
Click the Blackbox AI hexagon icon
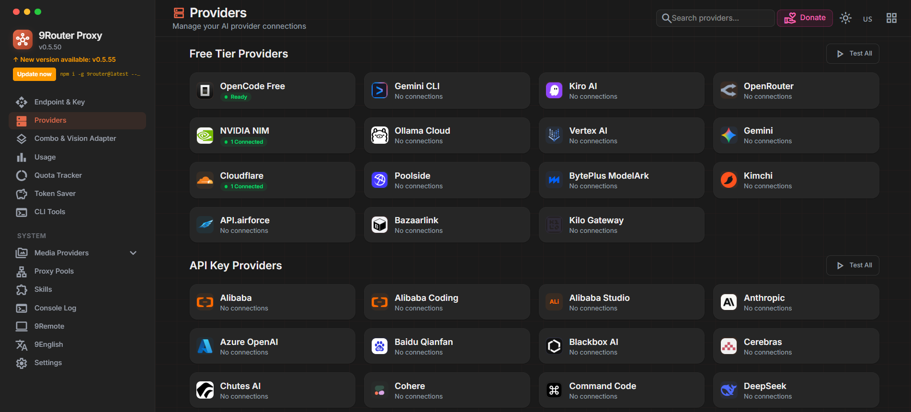pyautogui.click(x=554, y=346)
